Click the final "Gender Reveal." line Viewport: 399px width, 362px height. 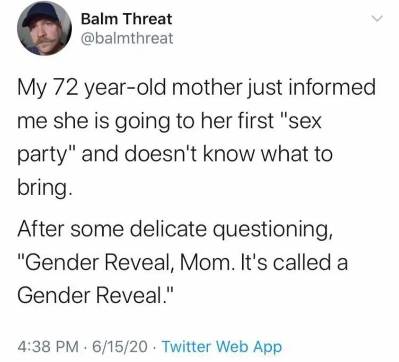pyautogui.click(x=96, y=295)
